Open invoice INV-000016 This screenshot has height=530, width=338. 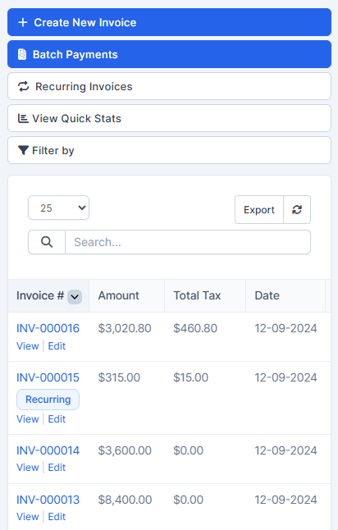[x=48, y=328]
